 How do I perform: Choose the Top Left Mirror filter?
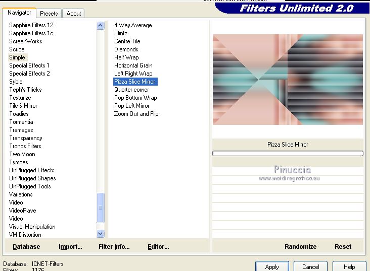point(131,106)
